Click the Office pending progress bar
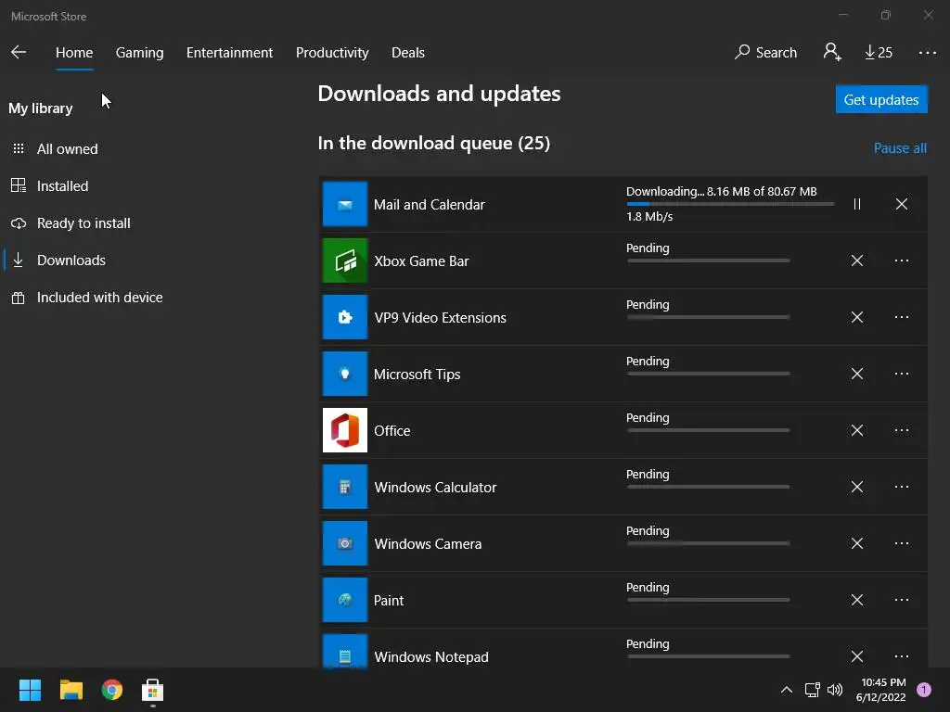This screenshot has height=712, width=950. pos(708,430)
